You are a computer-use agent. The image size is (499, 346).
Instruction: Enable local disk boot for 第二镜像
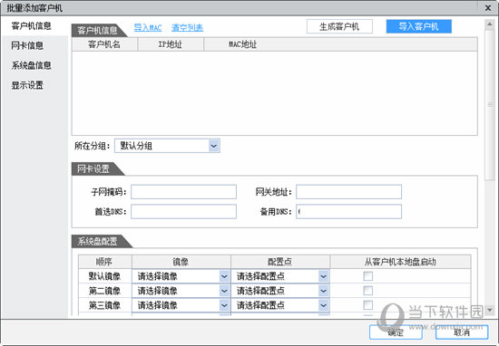[x=367, y=291]
